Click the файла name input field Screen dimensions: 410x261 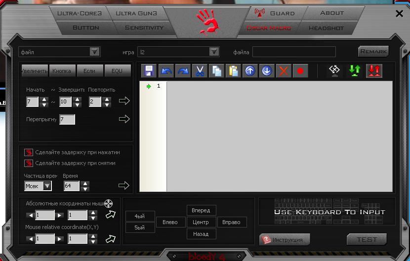[294, 52]
